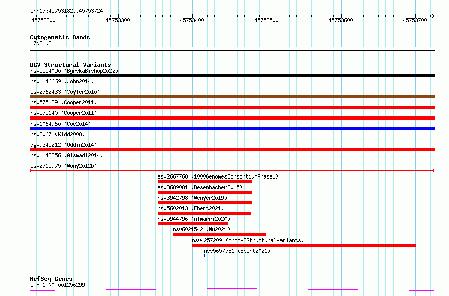The image size is (449, 296).
Task: Open variant nsv575139 (Cooper2011) label
Action: click(x=64, y=102)
